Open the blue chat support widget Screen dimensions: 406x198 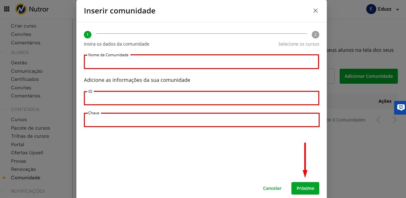400,107
